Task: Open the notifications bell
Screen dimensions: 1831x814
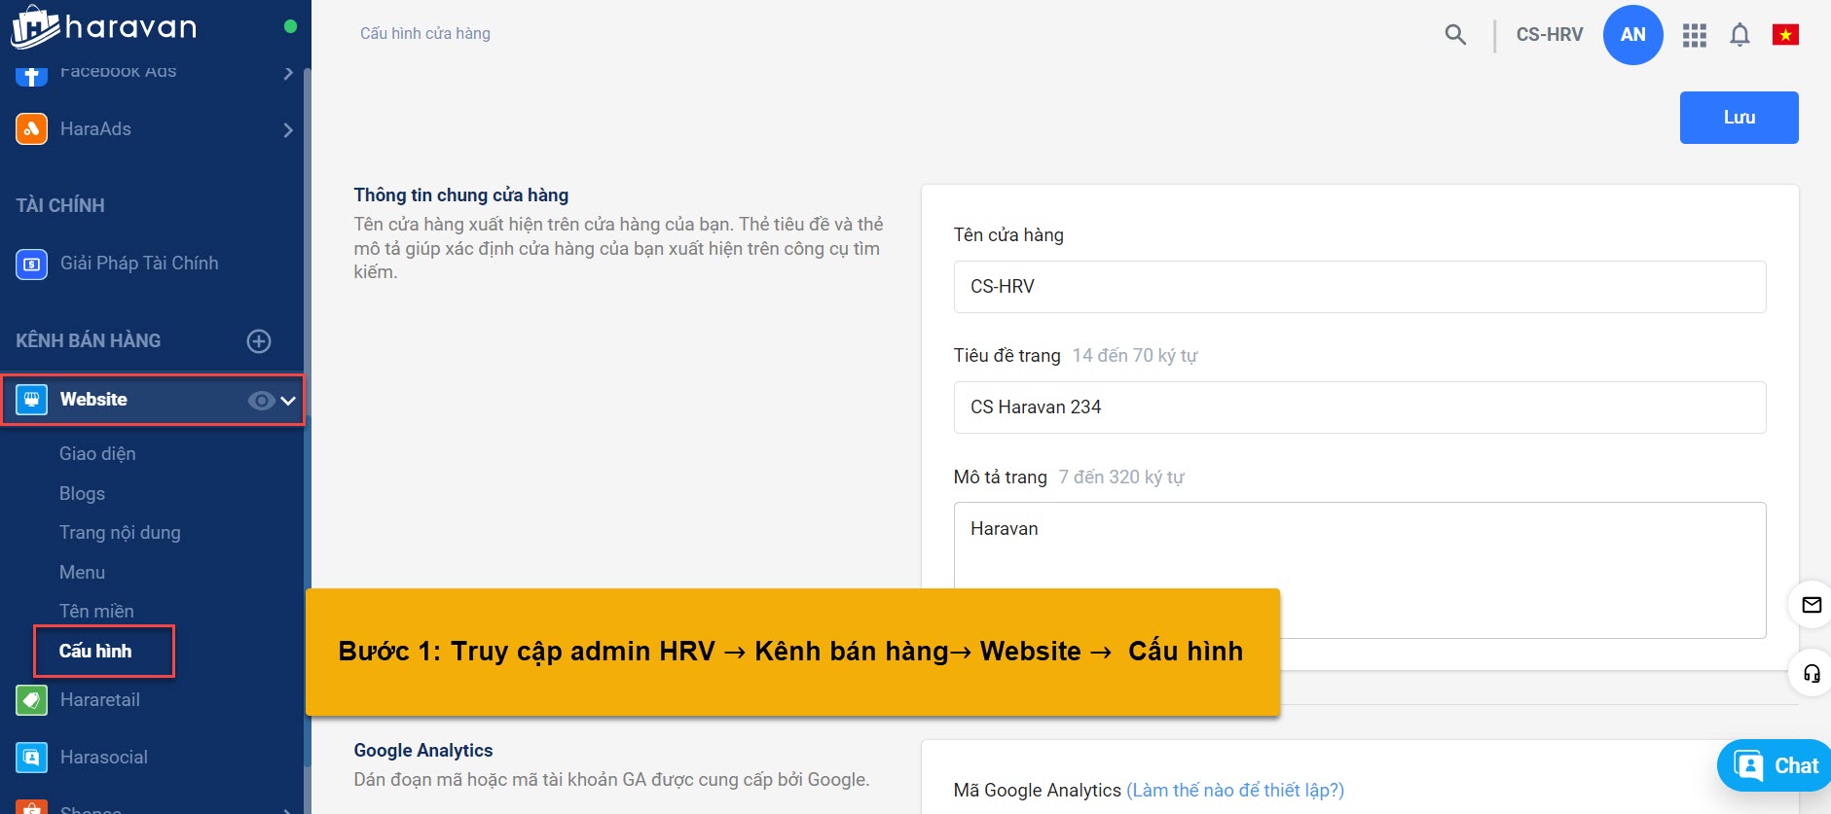Action: pos(1739,35)
